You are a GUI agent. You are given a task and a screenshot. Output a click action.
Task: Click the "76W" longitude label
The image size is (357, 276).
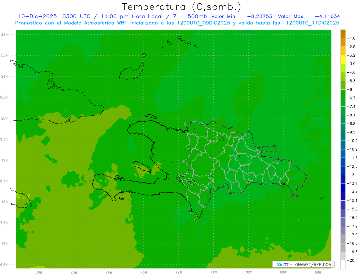click(x=39, y=272)
